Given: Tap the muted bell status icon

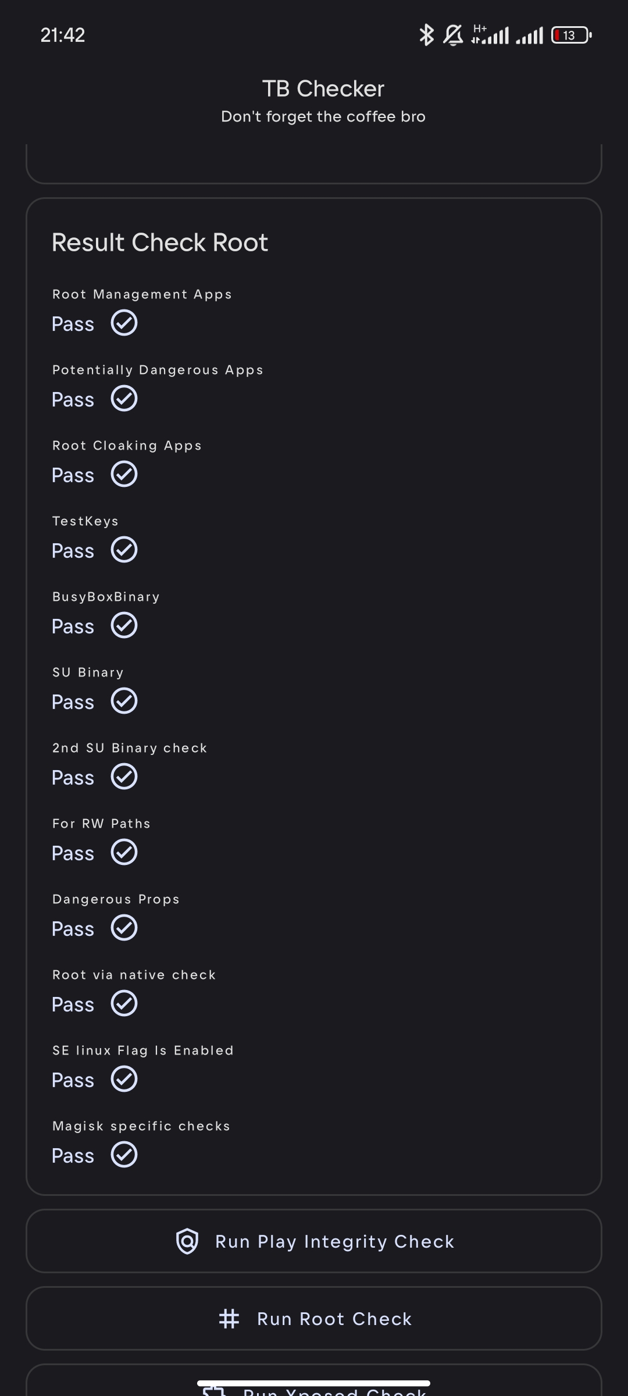Looking at the screenshot, I should [x=454, y=35].
